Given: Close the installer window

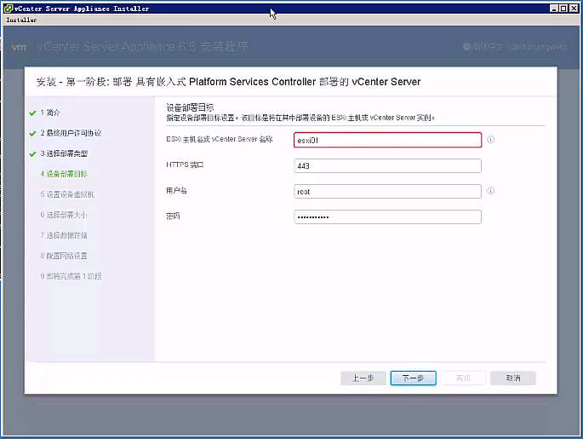Looking at the screenshot, I should (x=574, y=9).
